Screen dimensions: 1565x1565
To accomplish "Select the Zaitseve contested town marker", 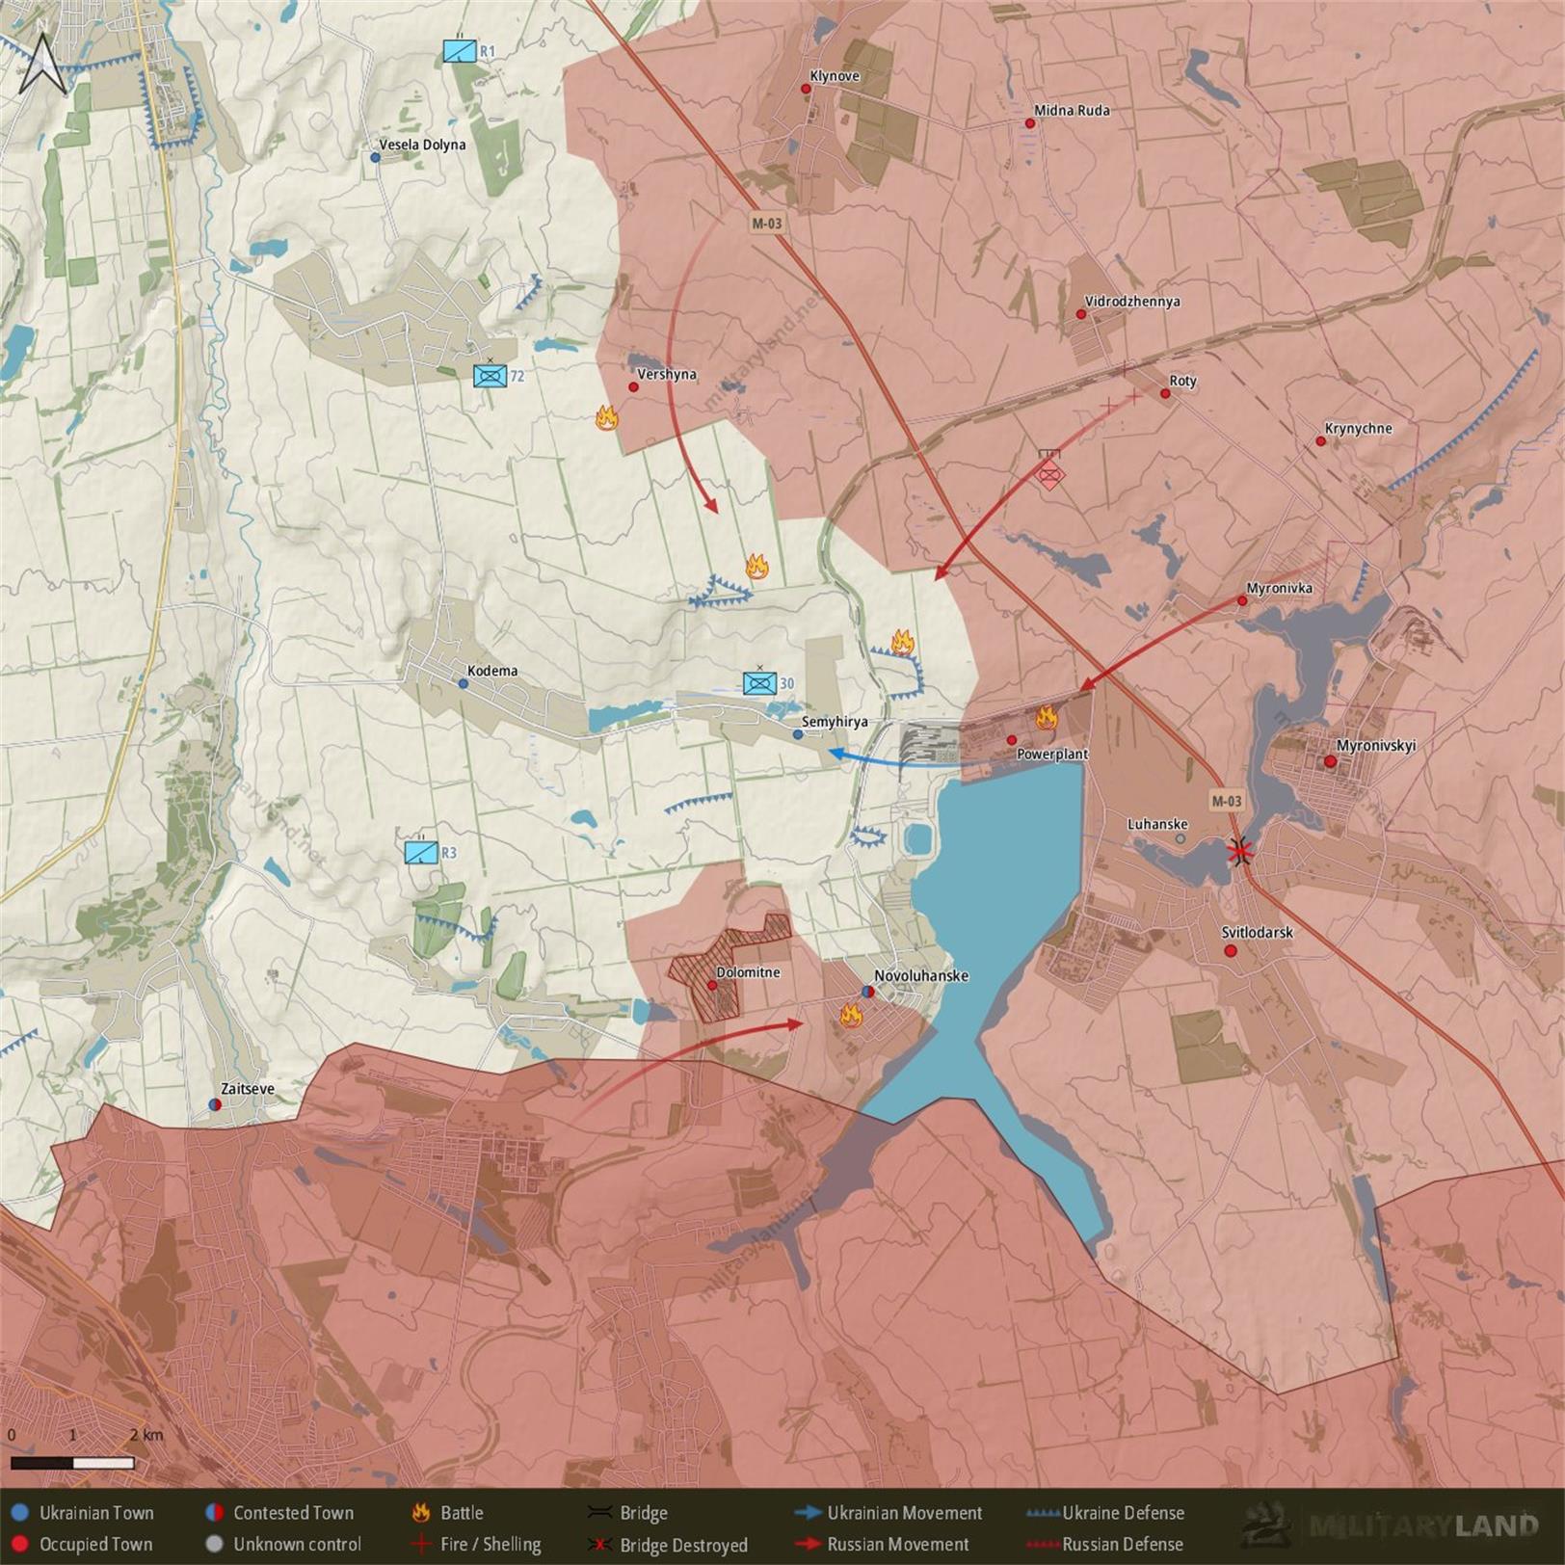I will [215, 1104].
